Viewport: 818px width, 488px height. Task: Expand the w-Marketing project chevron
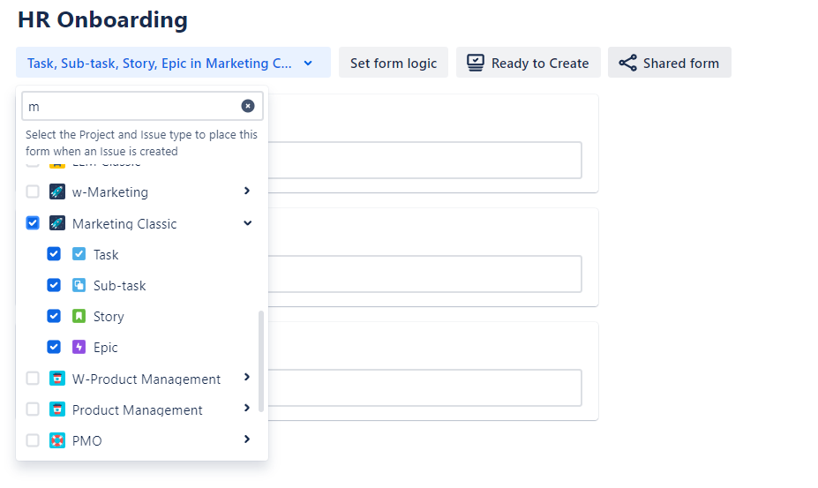coord(247,191)
